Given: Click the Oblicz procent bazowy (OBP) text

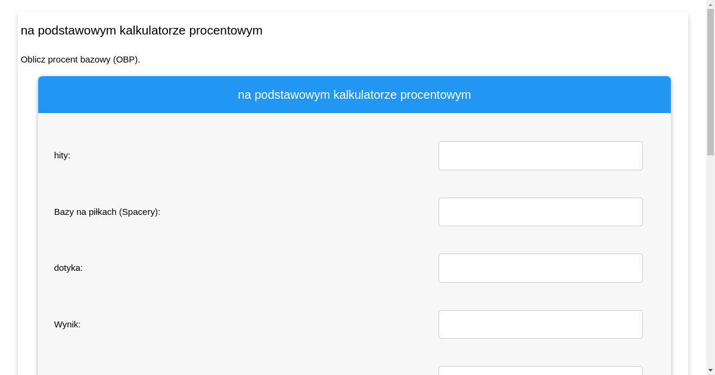Looking at the screenshot, I should tap(80, 60).
